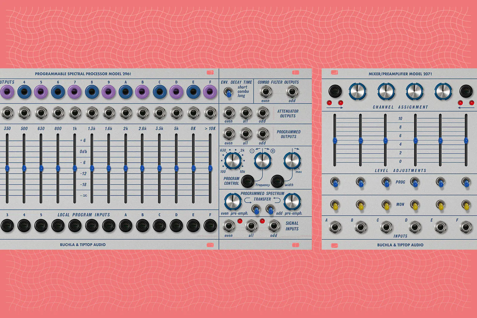
Task: Click the blue output jack labeled 4
Action: point(24,92)
